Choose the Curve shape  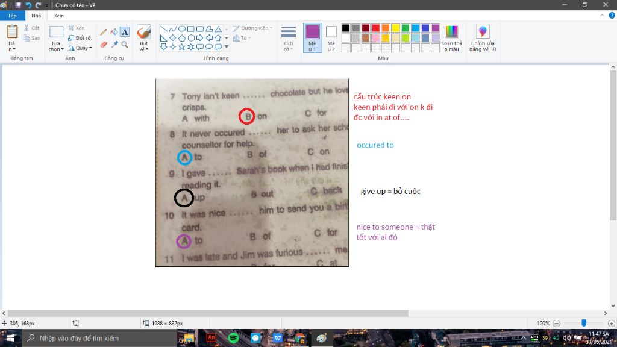pos(173,29)
